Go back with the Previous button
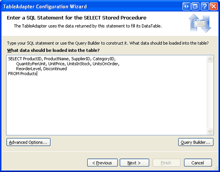The image size is (220, 172). (102, 163)
